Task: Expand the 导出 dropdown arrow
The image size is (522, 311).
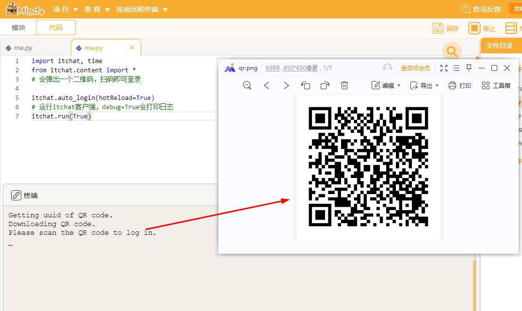Action: [x=437, y=85]
